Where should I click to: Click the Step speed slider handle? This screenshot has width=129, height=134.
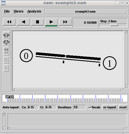(114, 25)
